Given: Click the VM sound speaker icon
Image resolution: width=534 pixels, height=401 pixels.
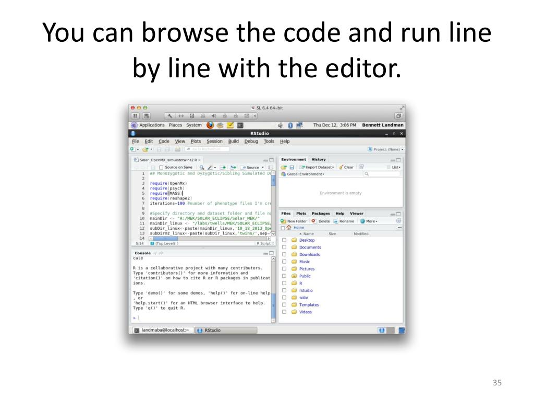Looking at the screenshot, I should coord(213,116).
